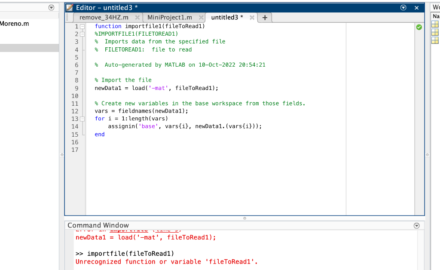Click the 'assignin' call on line 14

pyautogui.click(x=121, y=126)
